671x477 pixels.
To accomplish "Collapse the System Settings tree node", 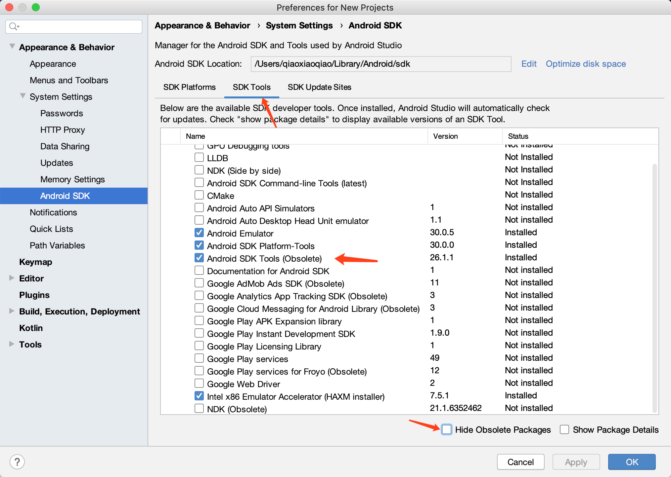I will tap(23, 96).
